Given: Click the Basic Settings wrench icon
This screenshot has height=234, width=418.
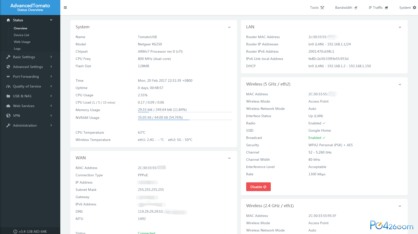Looking at the screenshot, I should 8,57.
